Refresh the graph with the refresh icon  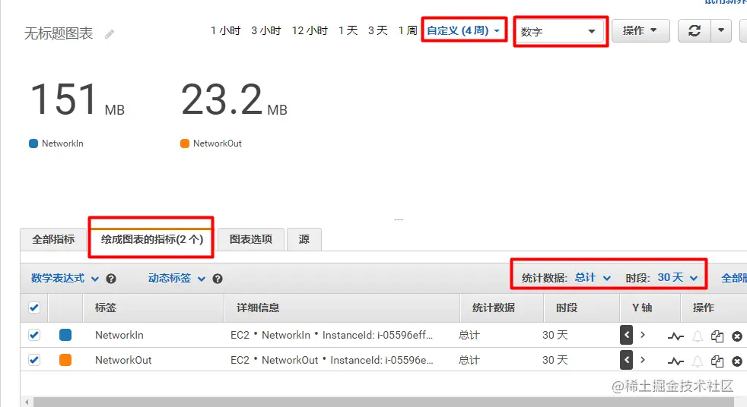click(694, 31)
